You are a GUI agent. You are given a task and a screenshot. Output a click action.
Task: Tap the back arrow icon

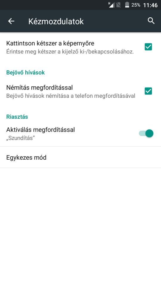pyautogui.click(x=11, y=21)
